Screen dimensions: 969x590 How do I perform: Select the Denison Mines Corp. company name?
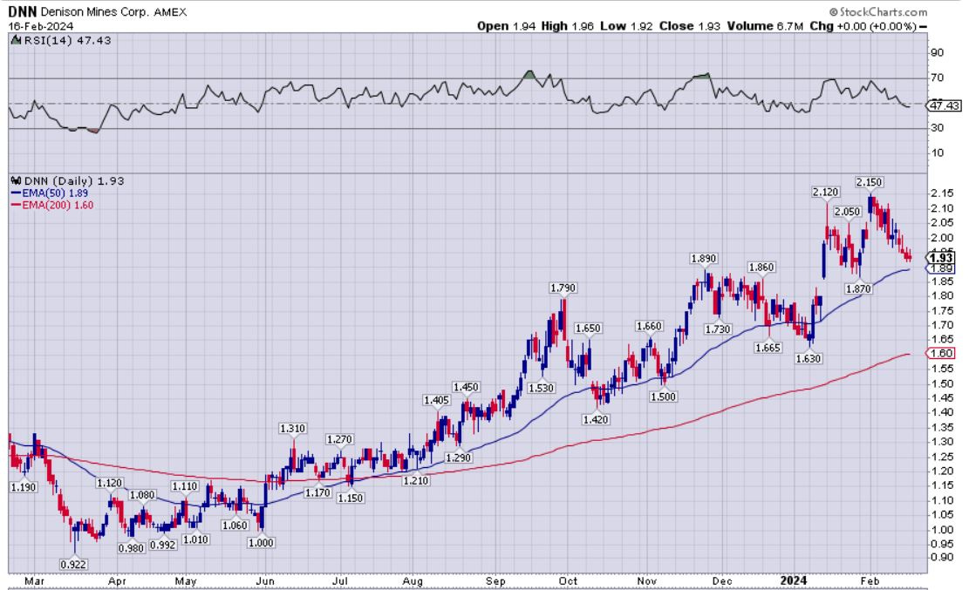94,11
